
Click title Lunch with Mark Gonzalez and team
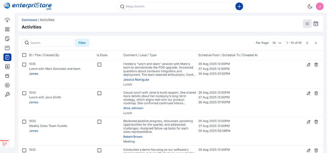tap(55, 69)
